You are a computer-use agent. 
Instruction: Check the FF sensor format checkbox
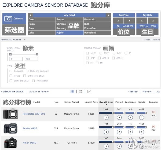87,63
